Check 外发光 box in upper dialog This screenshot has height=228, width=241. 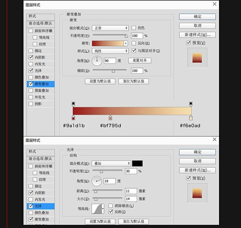(x=31, y=97)
